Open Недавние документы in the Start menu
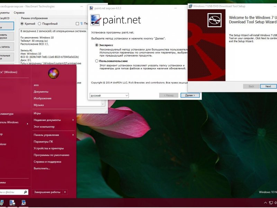This screenshot has height=208, width=277. pos(47,120)
